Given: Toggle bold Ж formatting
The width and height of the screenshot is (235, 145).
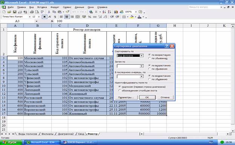Looking at the screenshot, I should tap(44, 17).
